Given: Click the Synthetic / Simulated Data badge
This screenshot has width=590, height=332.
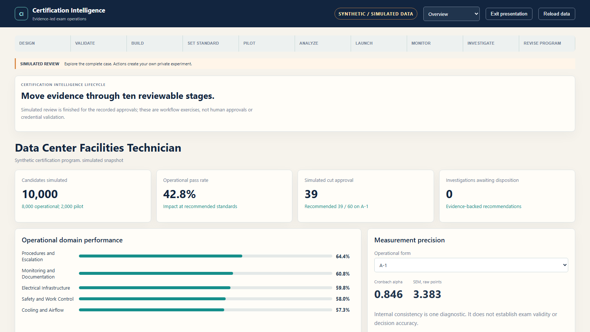Looking at the screenshot, I should tap(376, 14).
